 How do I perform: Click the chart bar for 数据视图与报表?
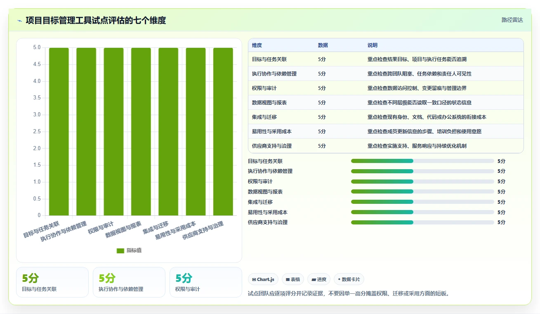click(x=141, y=132)
